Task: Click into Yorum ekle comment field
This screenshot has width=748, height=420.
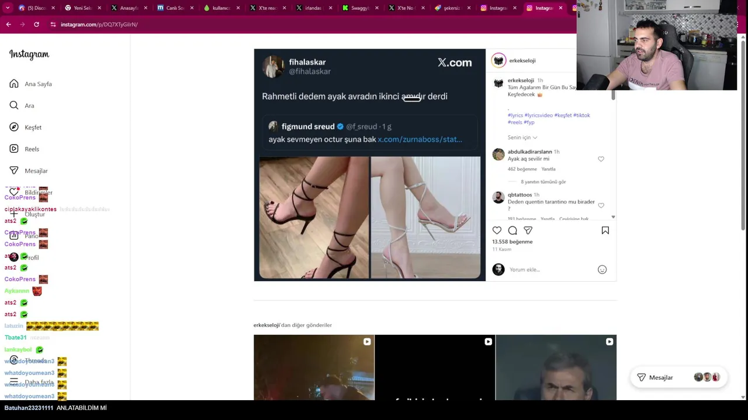Action: coord(549,269)
